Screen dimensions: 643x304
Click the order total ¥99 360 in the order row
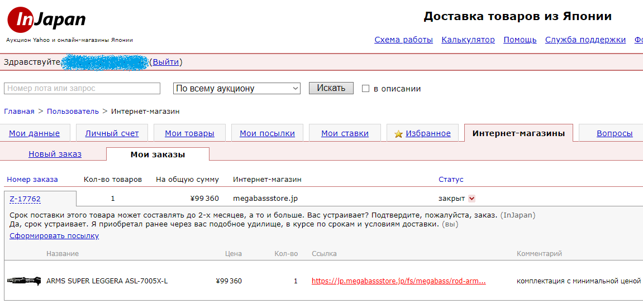coord(204,199)
